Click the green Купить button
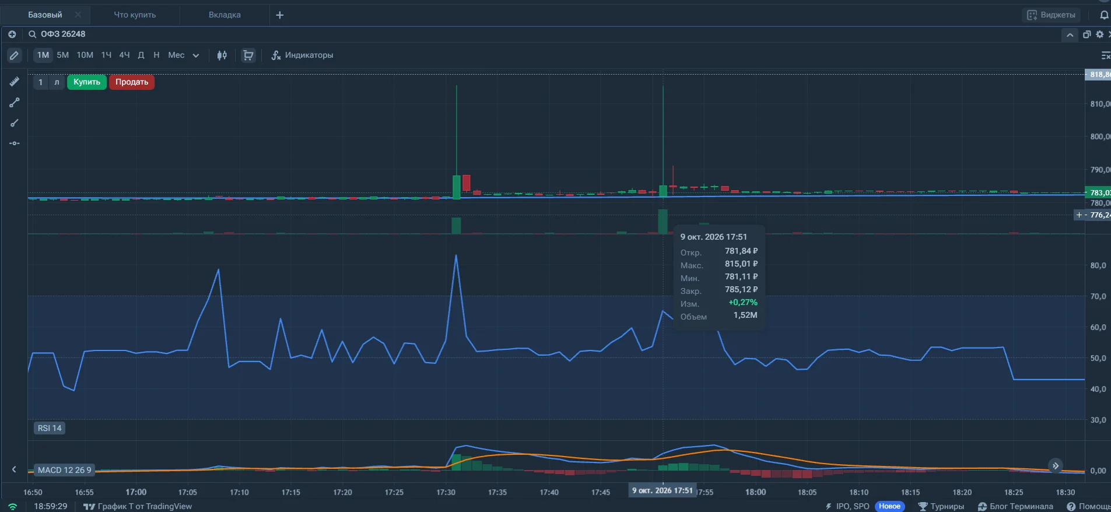The height and width of the screenshot is (512, 1111). (x=87, y=82)
